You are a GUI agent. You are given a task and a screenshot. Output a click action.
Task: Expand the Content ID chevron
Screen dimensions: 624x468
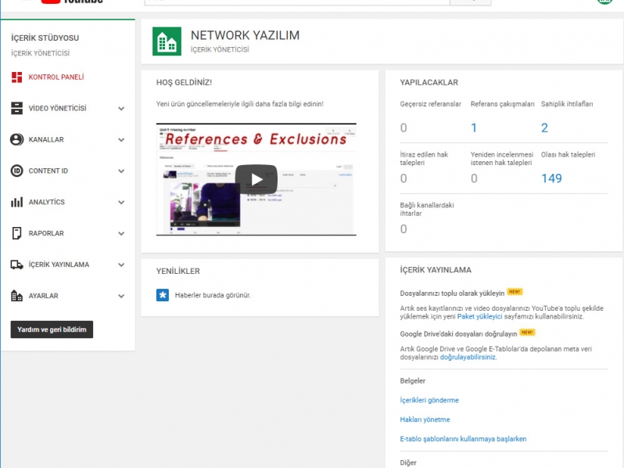tap(121, 171)
